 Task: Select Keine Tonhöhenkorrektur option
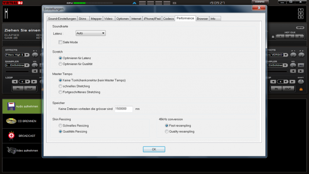[60, 80]
